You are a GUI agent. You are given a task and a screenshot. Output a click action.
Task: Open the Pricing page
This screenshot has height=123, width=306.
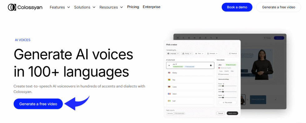(x=133, y=7)
